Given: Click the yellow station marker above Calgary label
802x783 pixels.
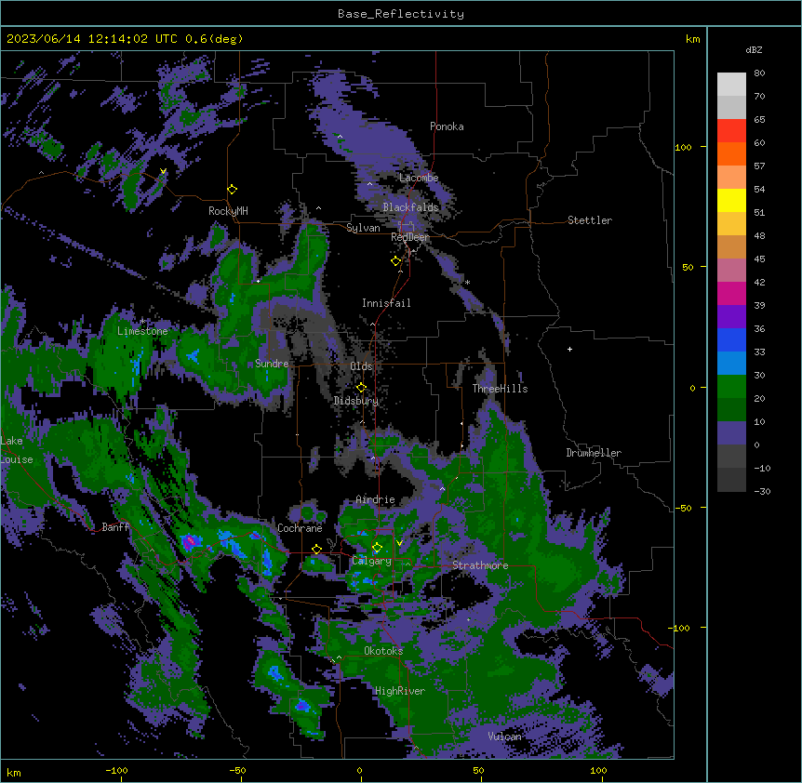Looking at the screenshot, I should click(x=377, y=548).
